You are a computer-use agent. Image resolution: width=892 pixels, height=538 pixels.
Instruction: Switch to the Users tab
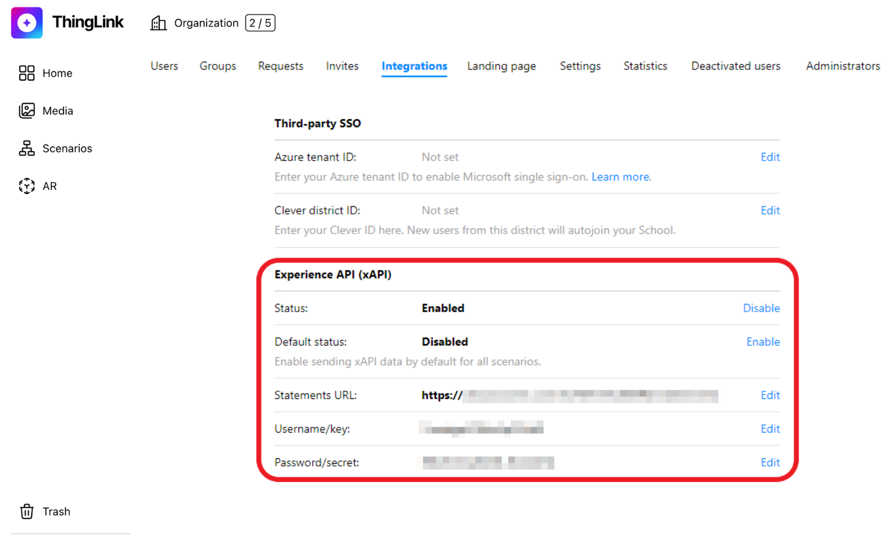pos(164,66)
